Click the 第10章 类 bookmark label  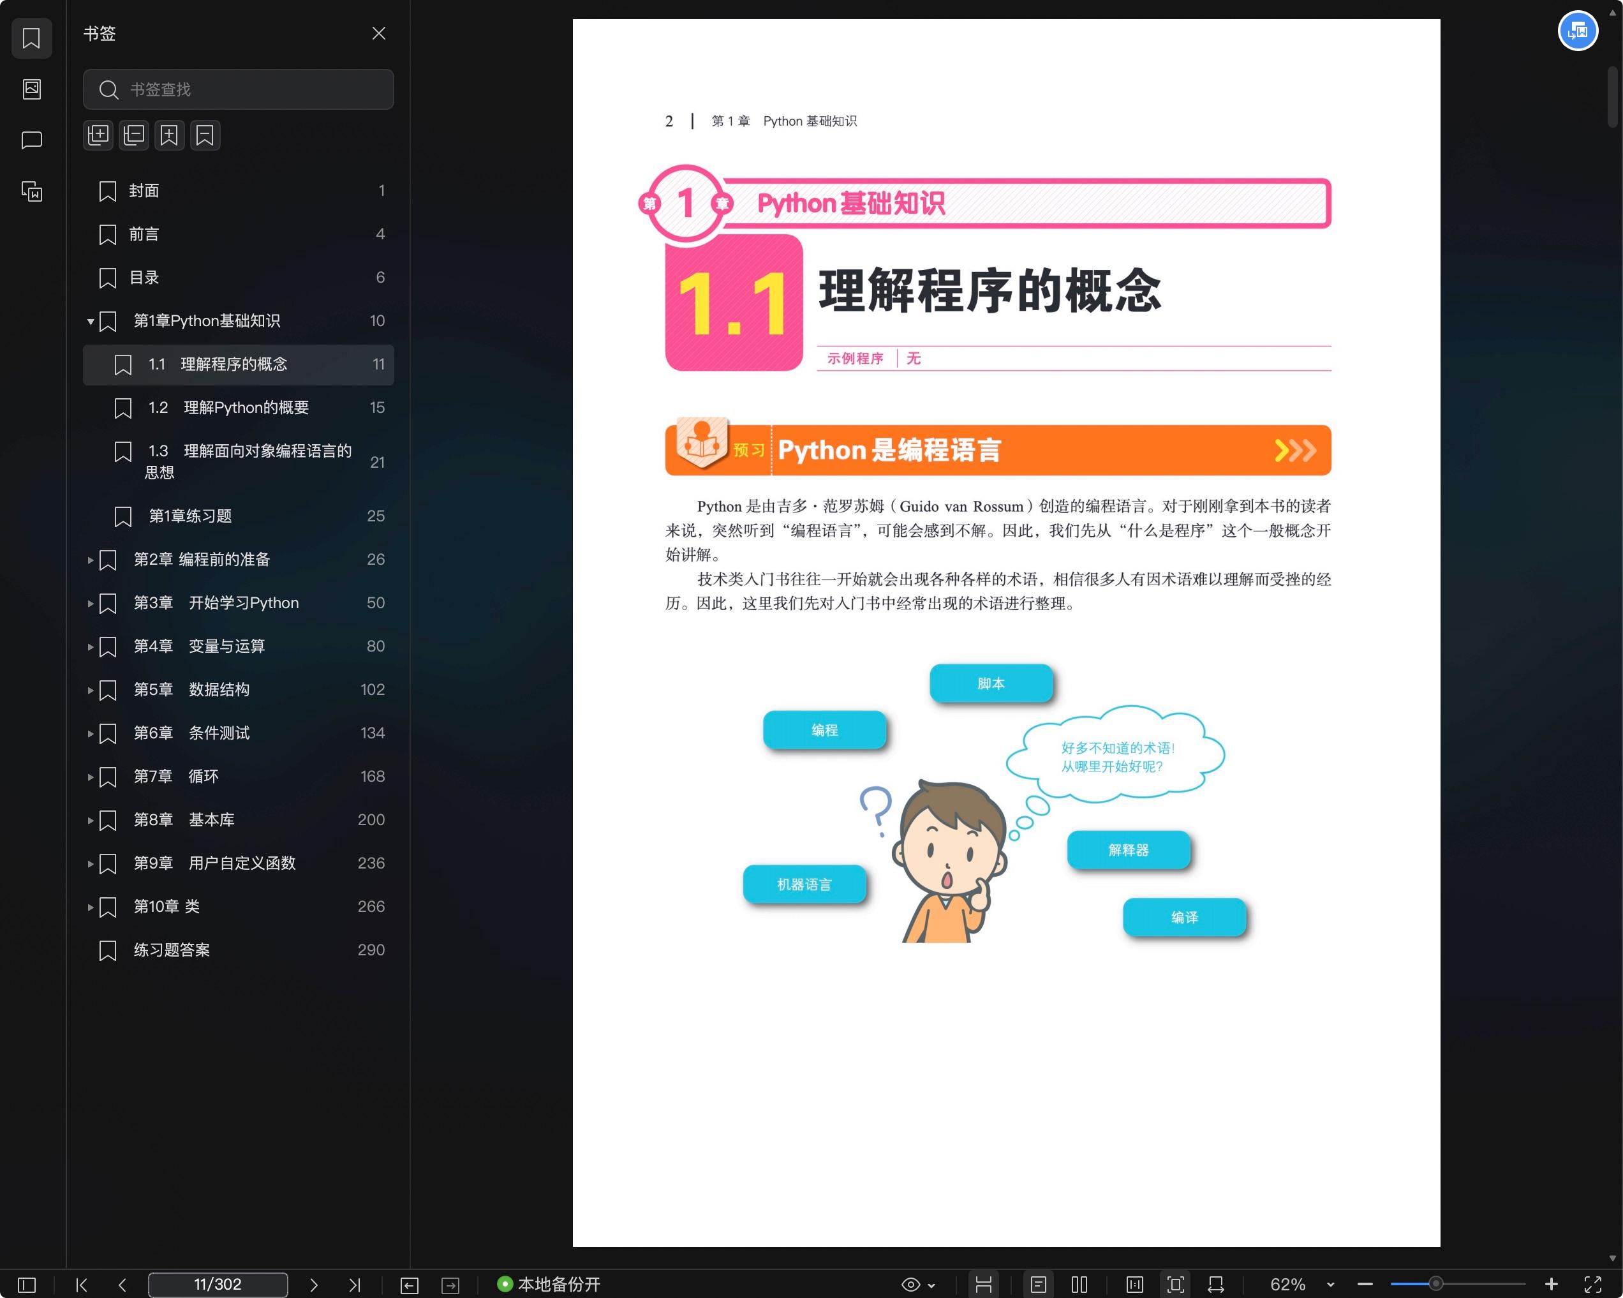167,906
